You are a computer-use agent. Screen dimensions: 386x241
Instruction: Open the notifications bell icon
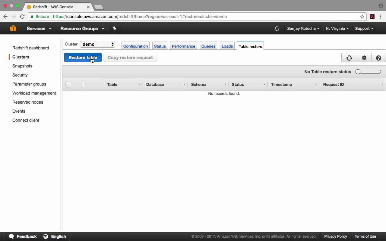[x=277, y=29]
